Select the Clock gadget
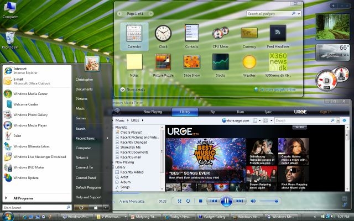 [163, 36]
